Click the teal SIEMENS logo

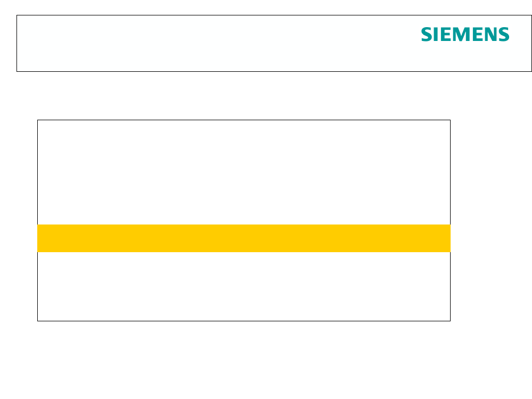coord(465,35)
